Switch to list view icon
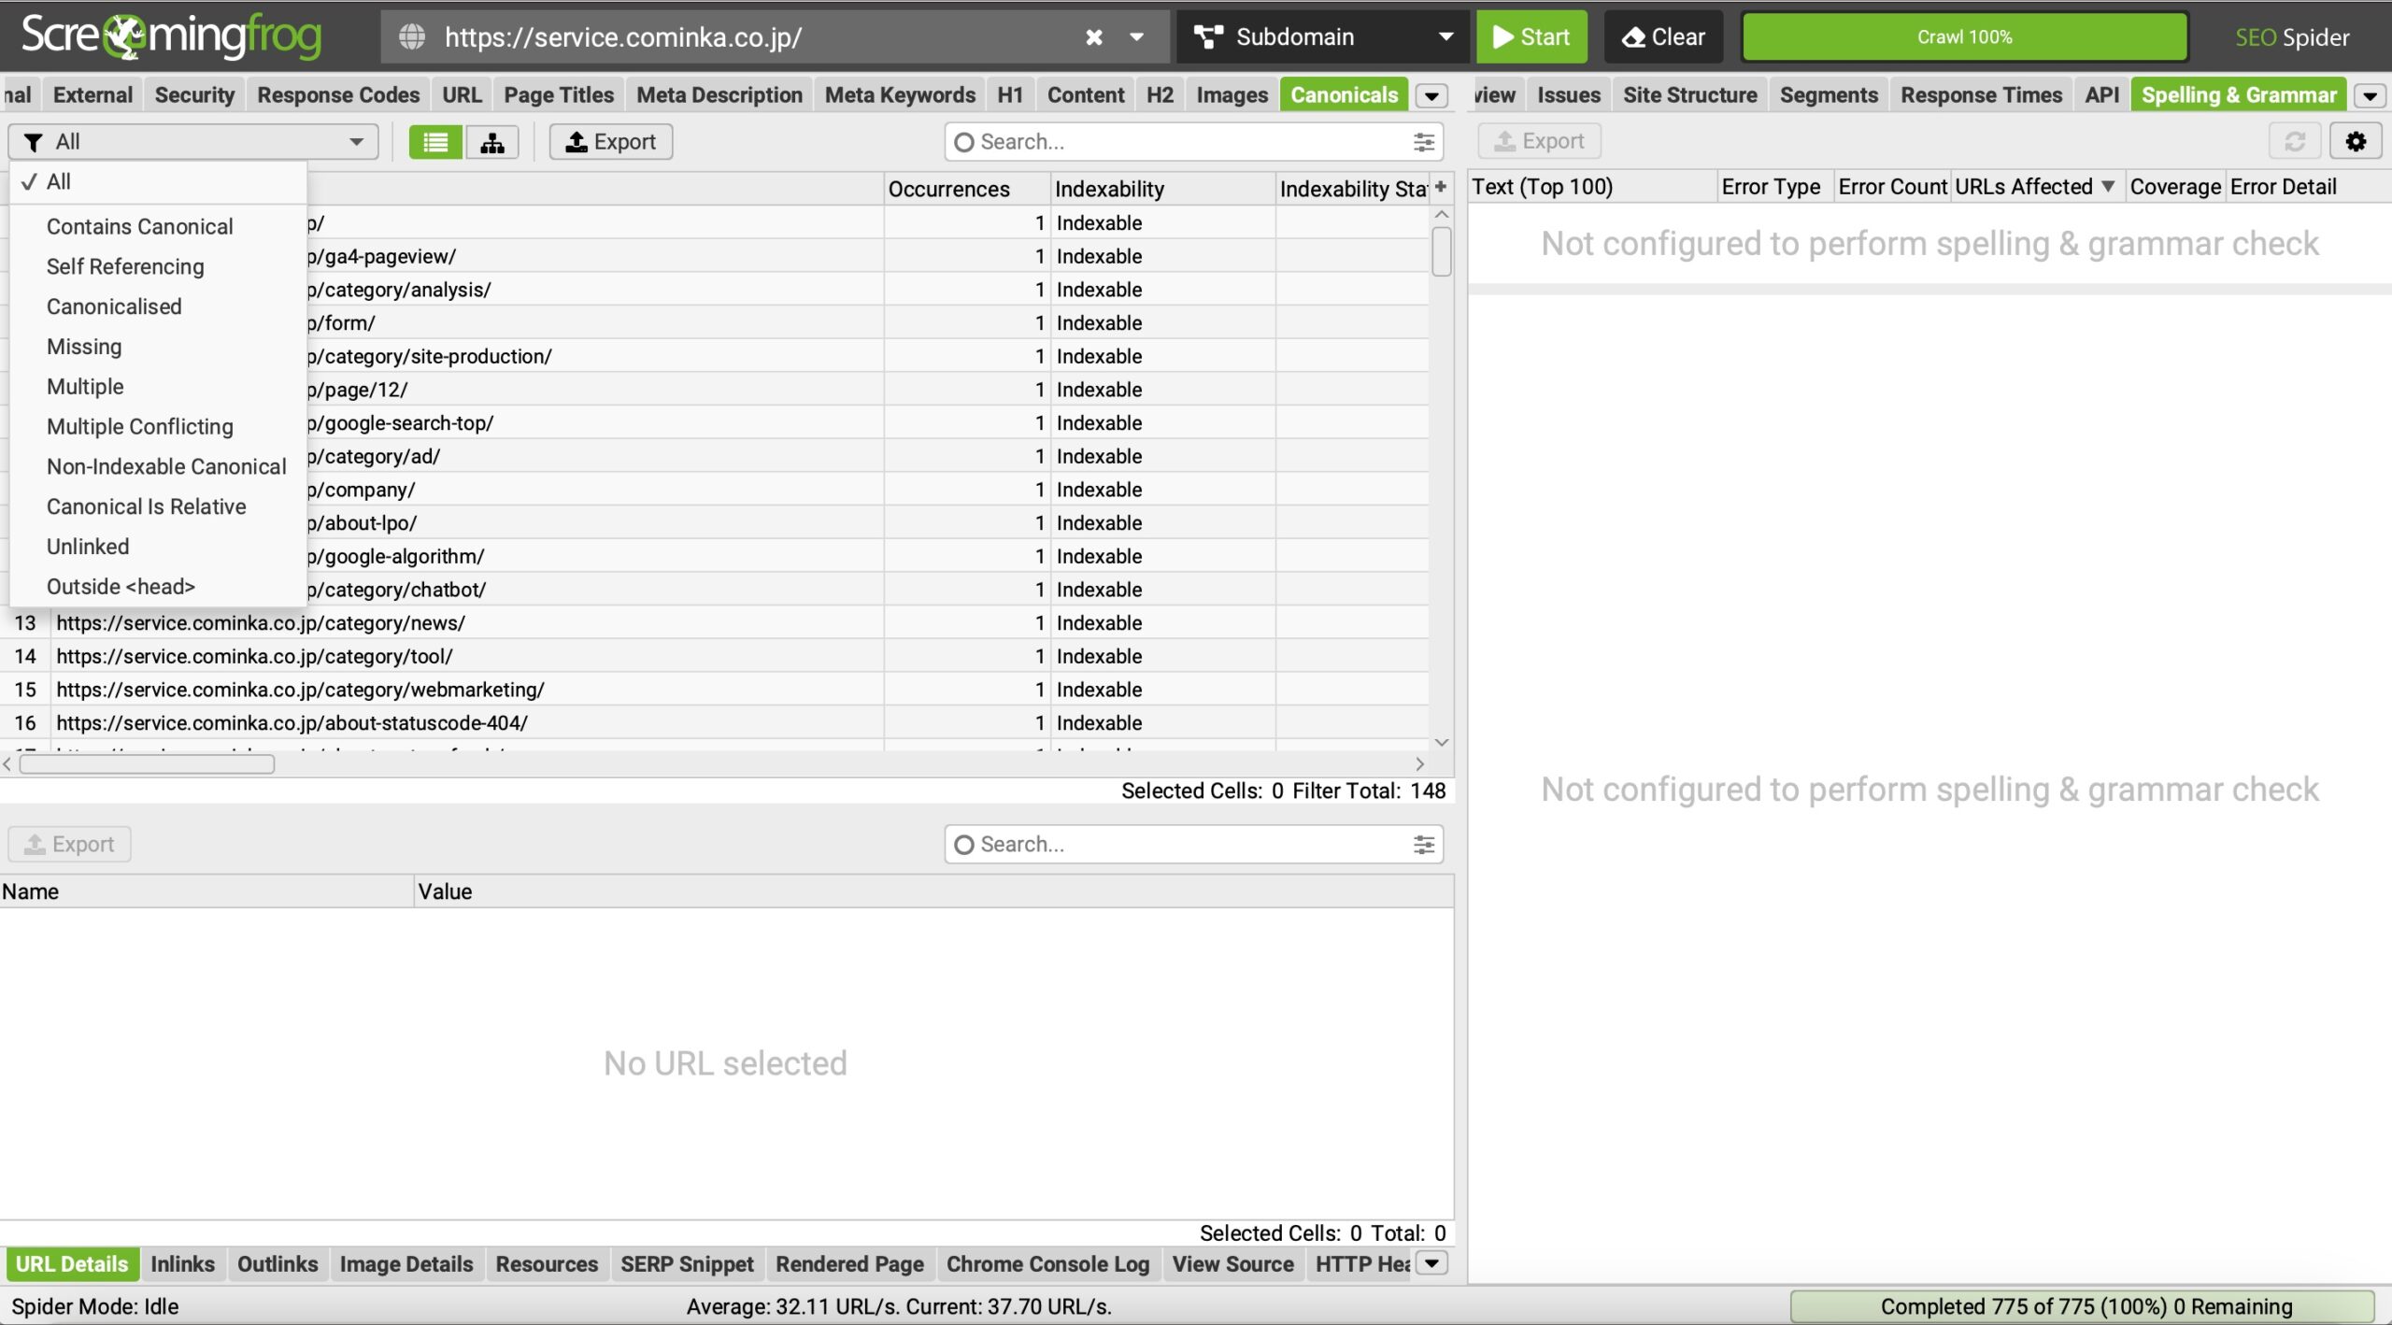Screen dimensions: 2392x1325 pyautogui.click(x=435, y=142)
